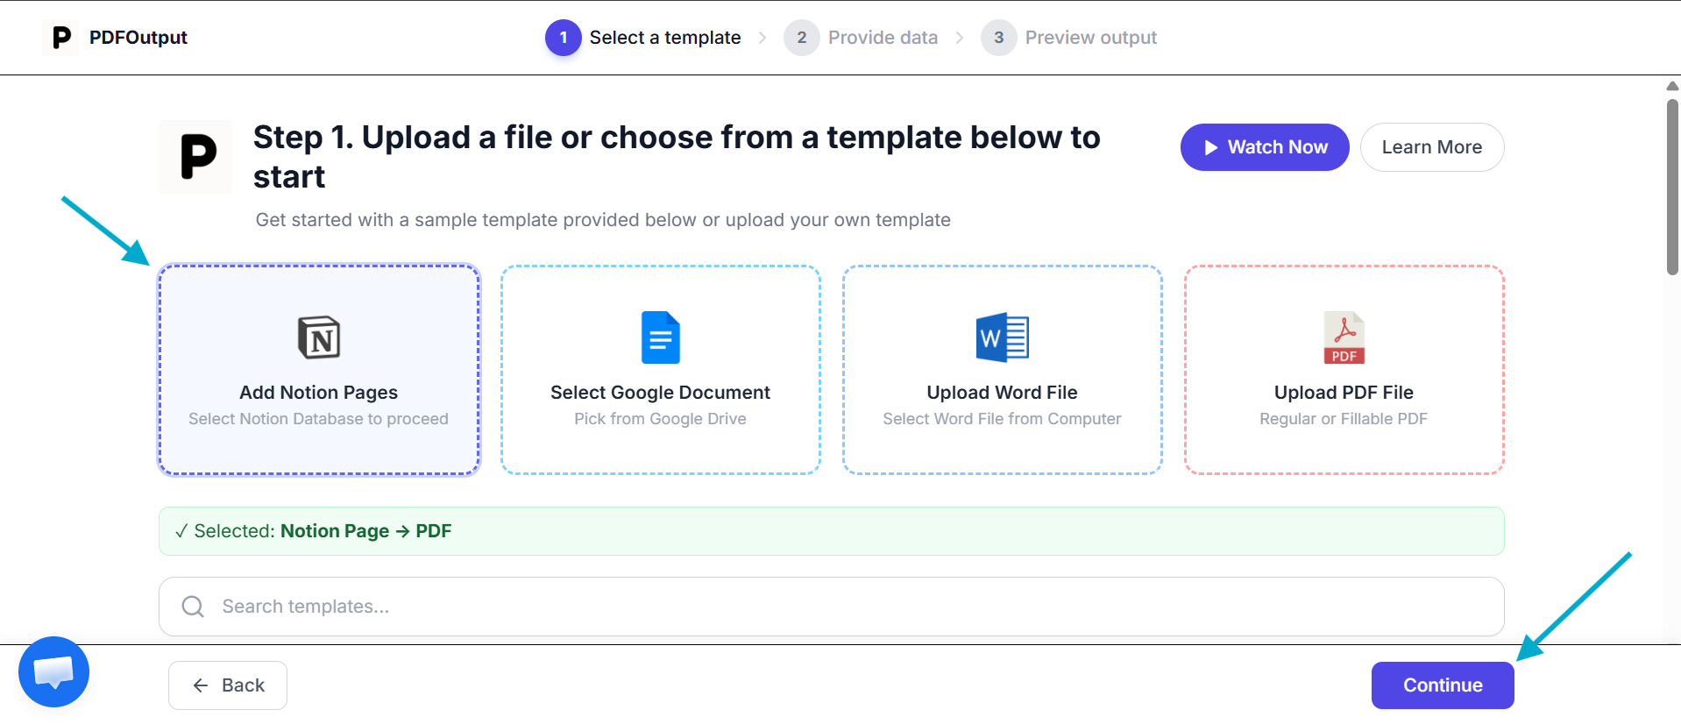Choose Select Google Document option
1681x724 pixels.
tap(661, 370)
